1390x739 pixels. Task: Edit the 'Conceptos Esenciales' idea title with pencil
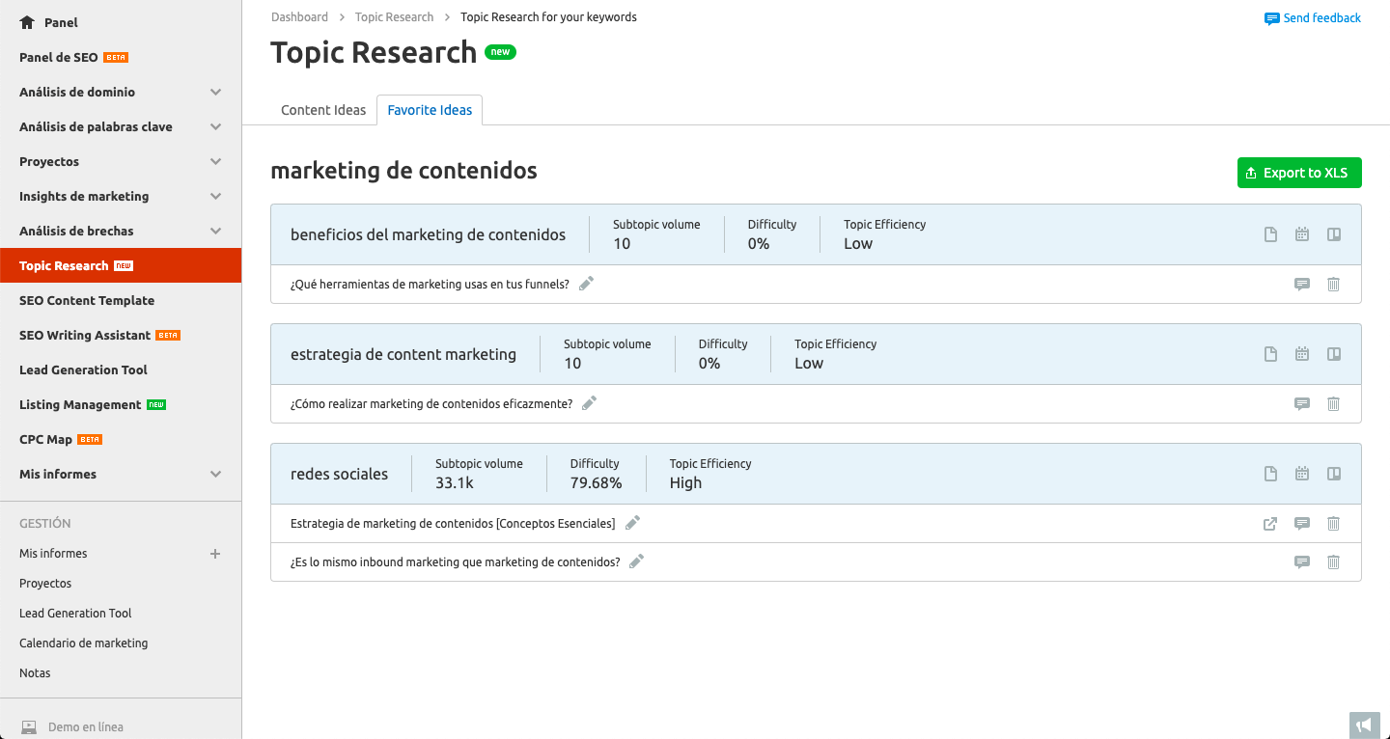point(632,523)
